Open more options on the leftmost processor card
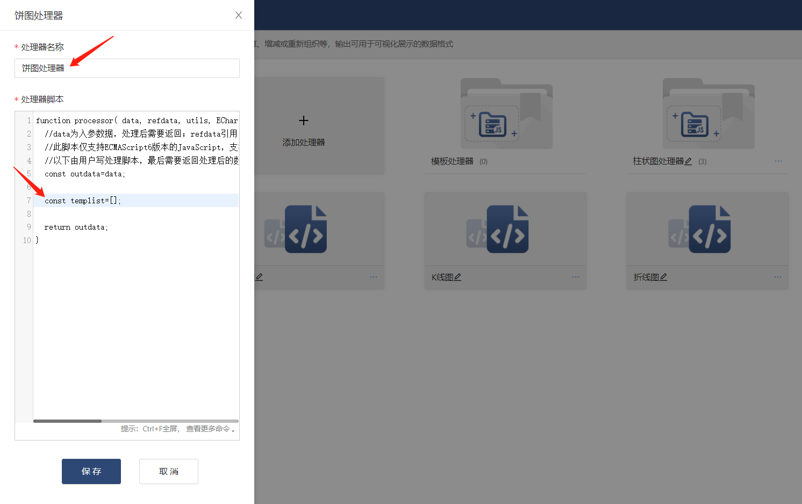 pos(374,277)
